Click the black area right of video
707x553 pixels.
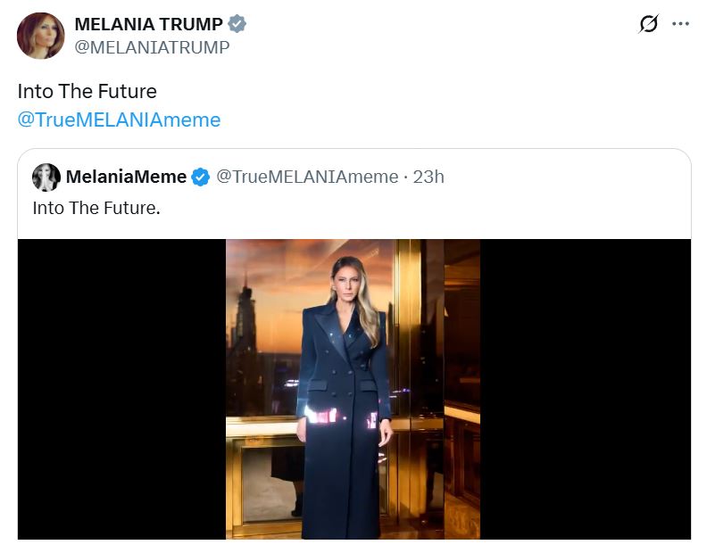click(x=586, y=389)
